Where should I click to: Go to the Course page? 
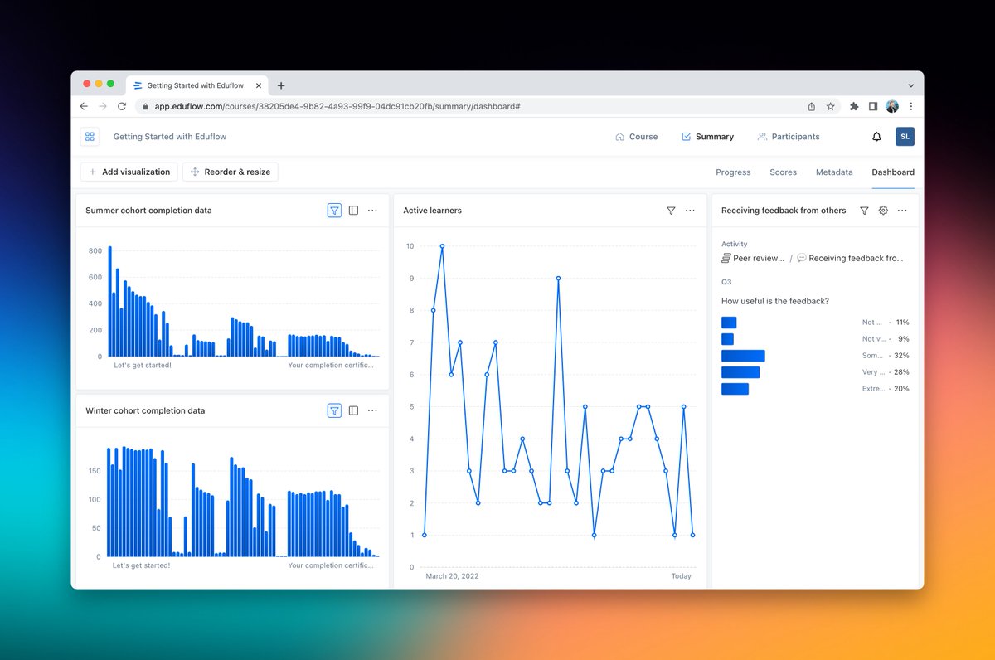pos(637,136)
